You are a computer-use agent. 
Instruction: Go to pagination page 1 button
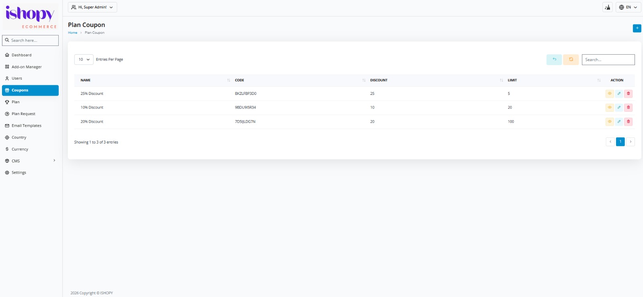pyautogui.click(x=620, y=142)
